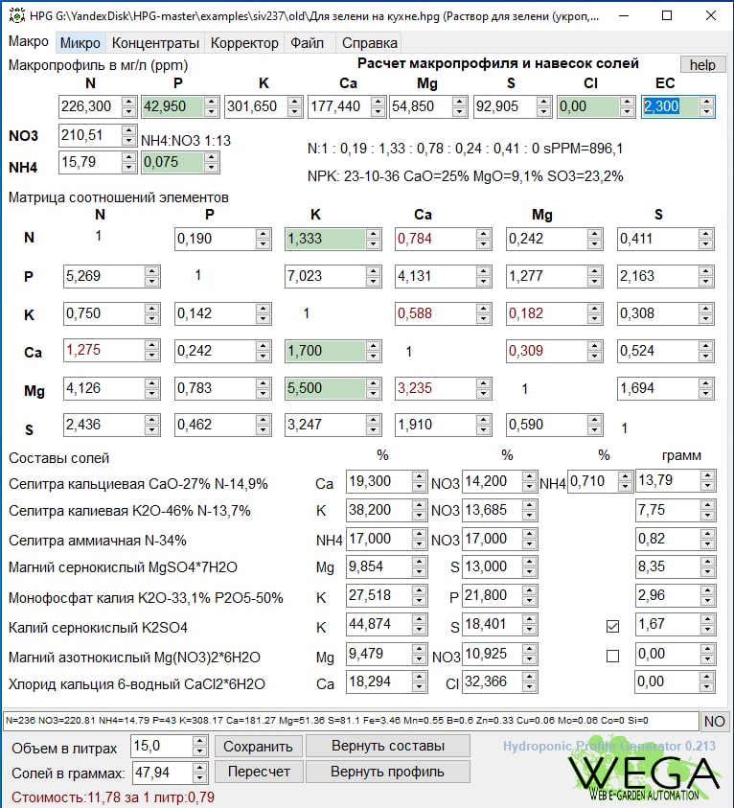Click the Хлорид кальция 6-водный label
This screenshot has width=734, height=808.
pyautogui.click(x=136, y=683)
